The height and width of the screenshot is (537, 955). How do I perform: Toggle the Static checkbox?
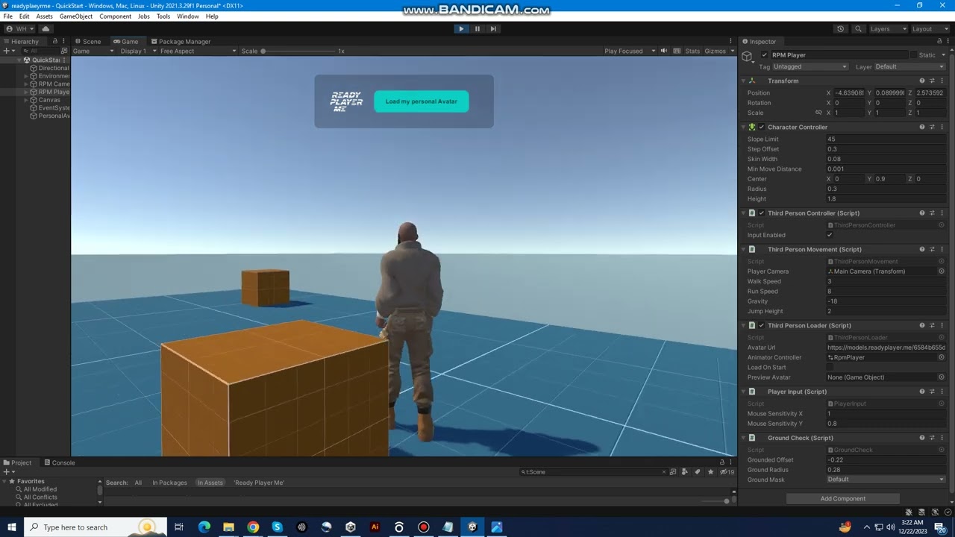coord(913,55)
